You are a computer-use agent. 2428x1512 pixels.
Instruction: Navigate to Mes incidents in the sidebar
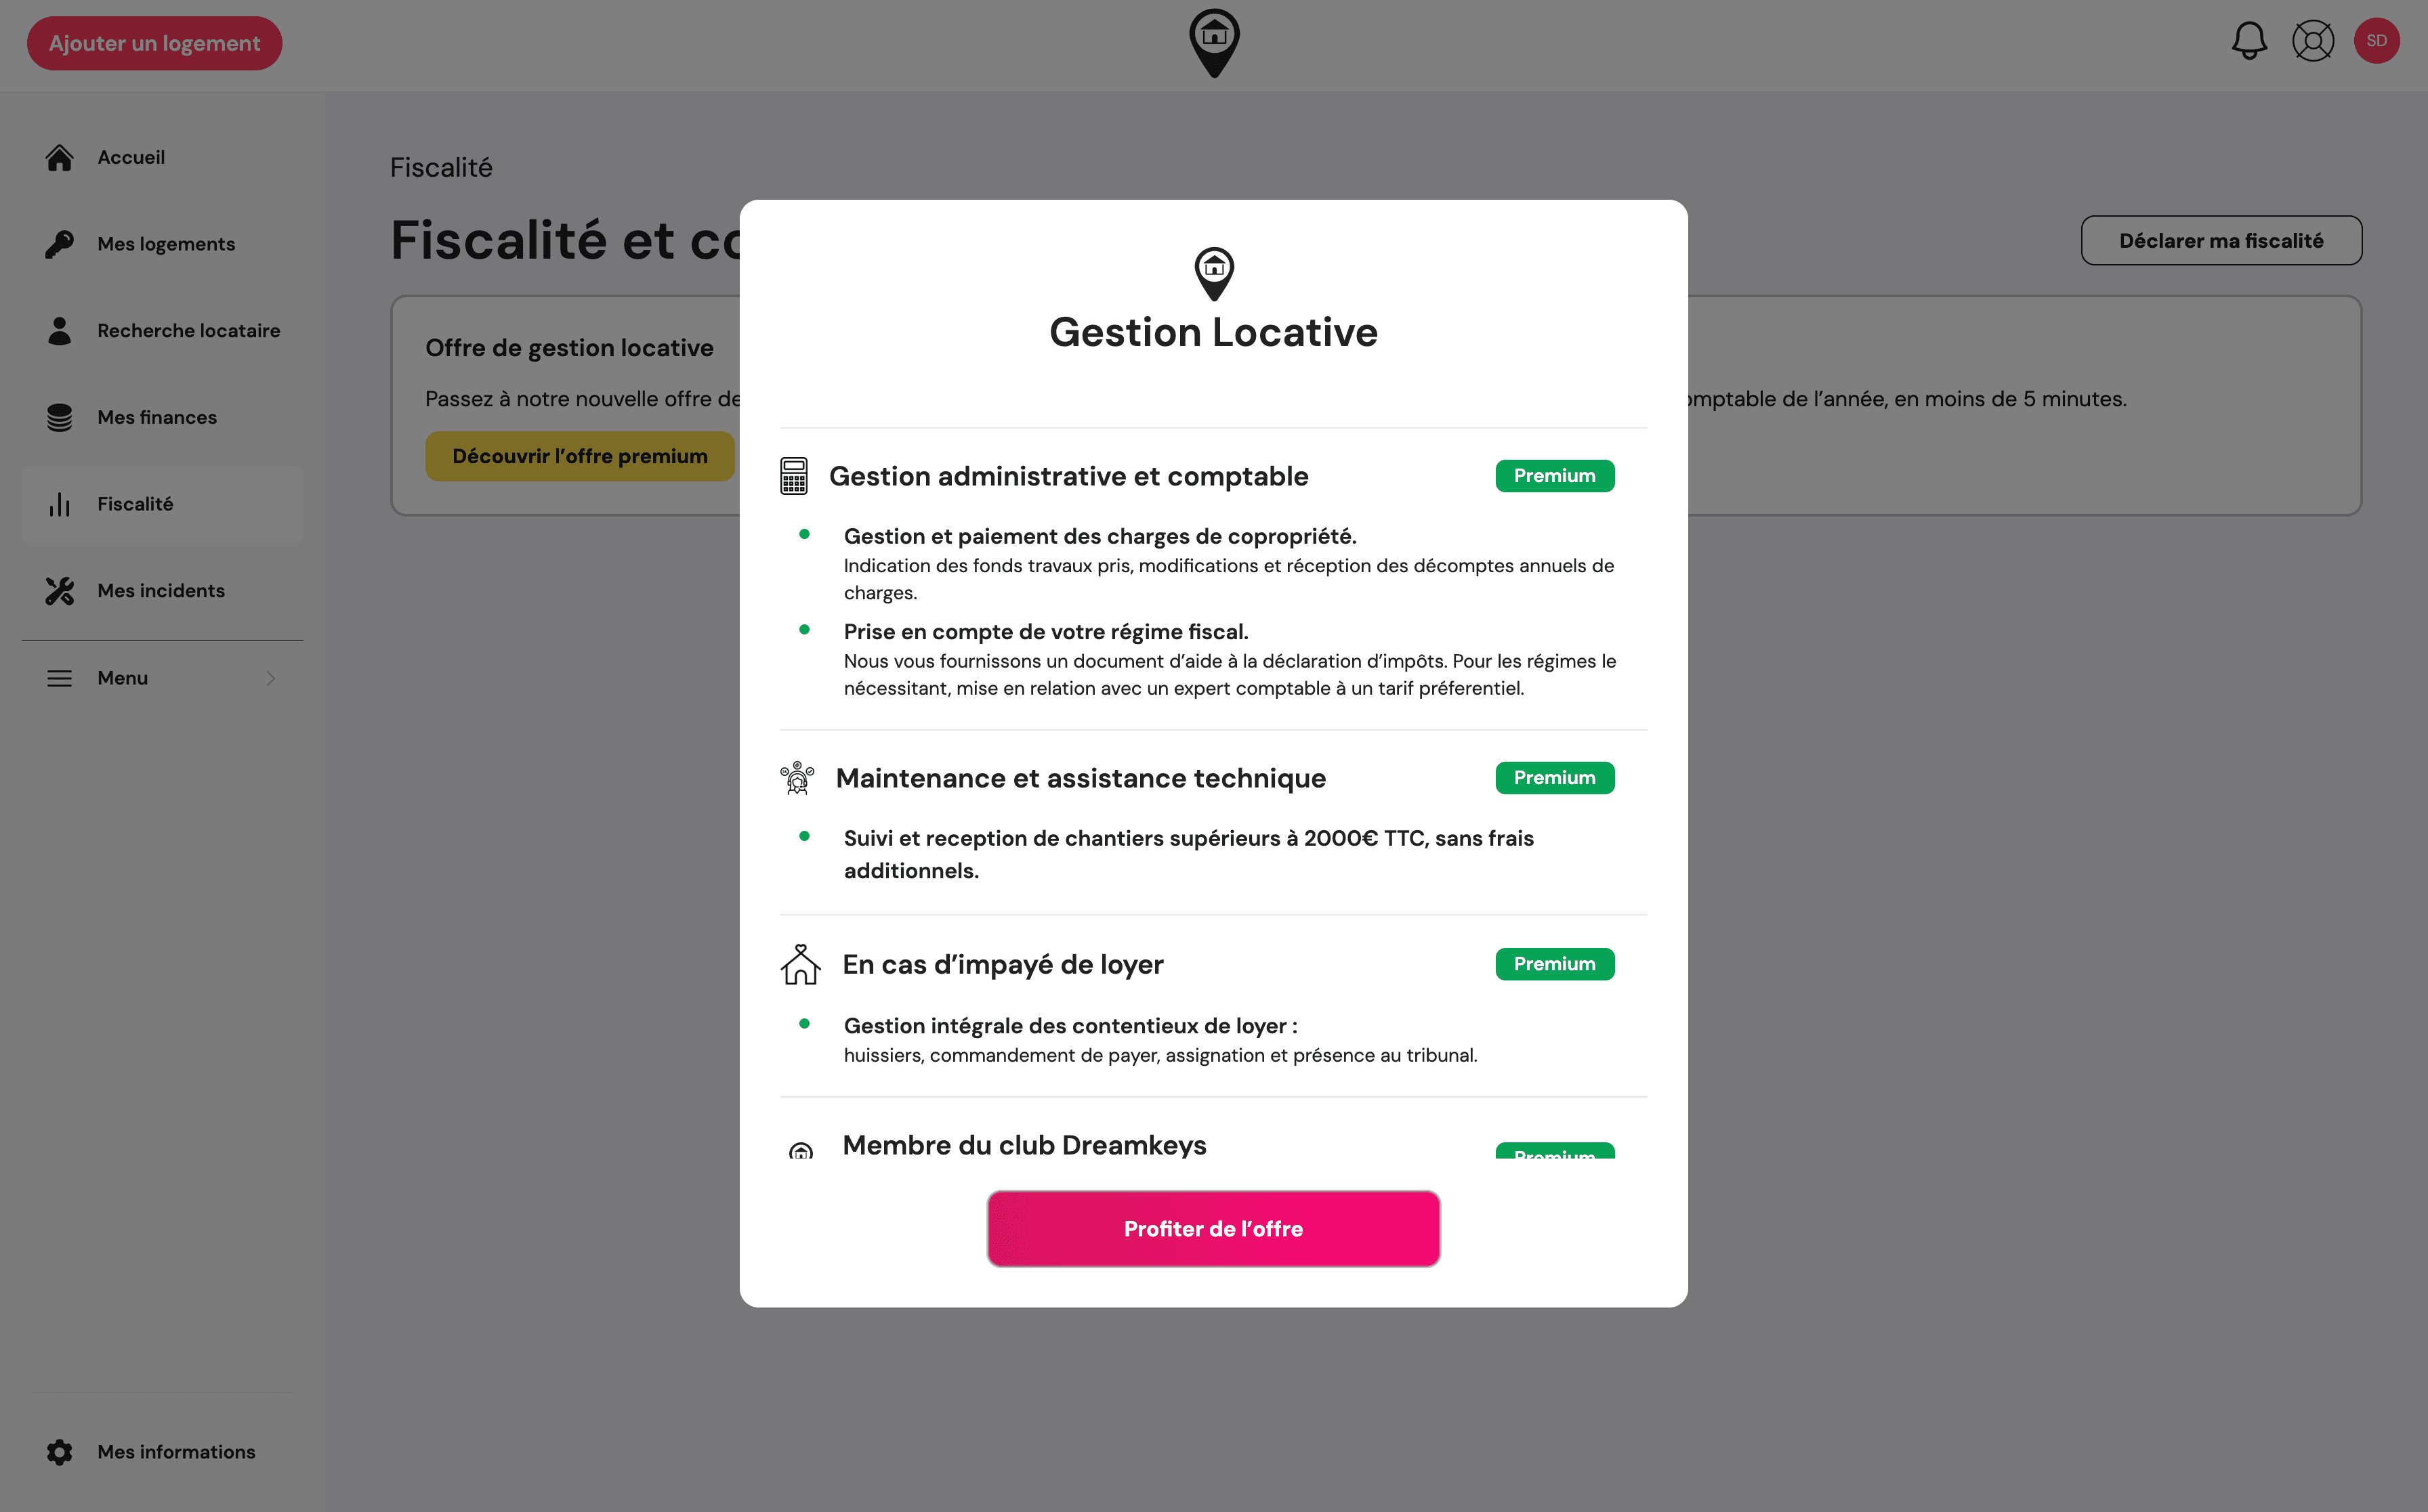161,590
